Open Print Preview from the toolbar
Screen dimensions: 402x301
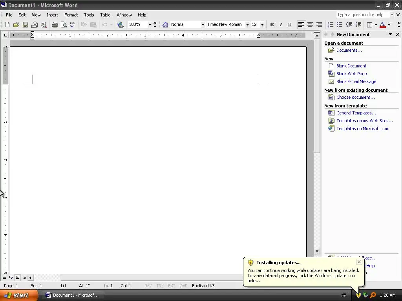click(x=64, y=25)
